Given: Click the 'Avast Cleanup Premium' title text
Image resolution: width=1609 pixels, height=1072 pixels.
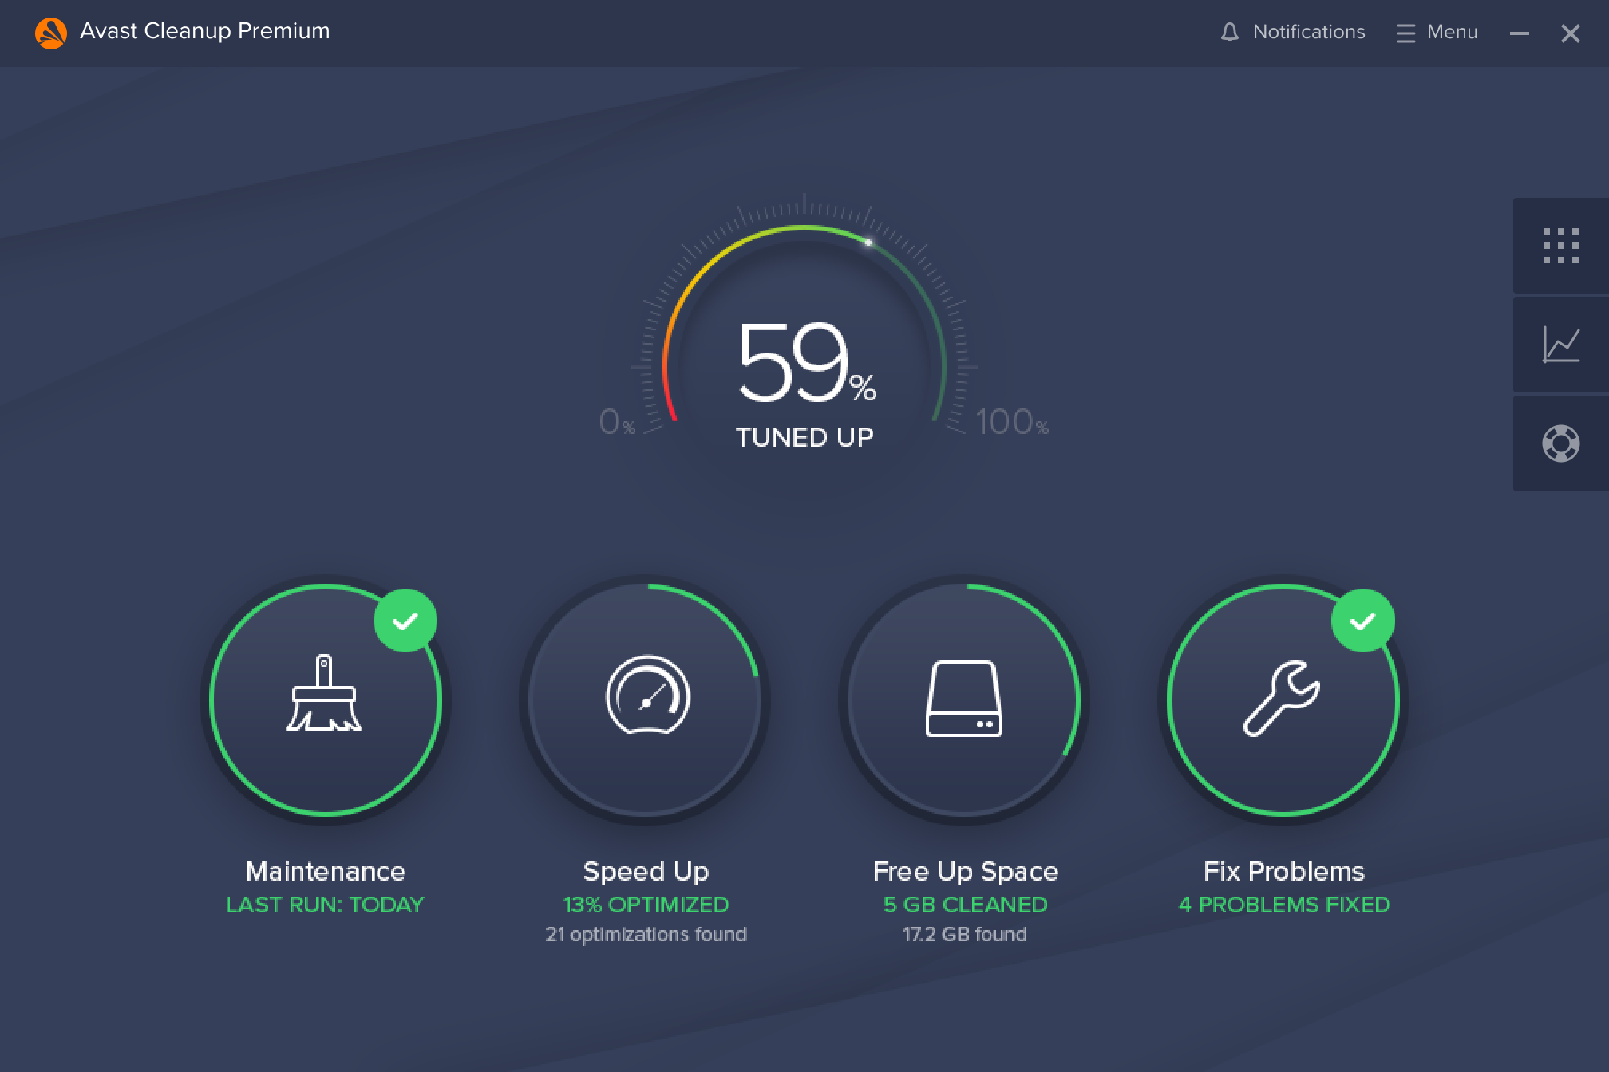Looking at the screenshot, I should [205, 31].
